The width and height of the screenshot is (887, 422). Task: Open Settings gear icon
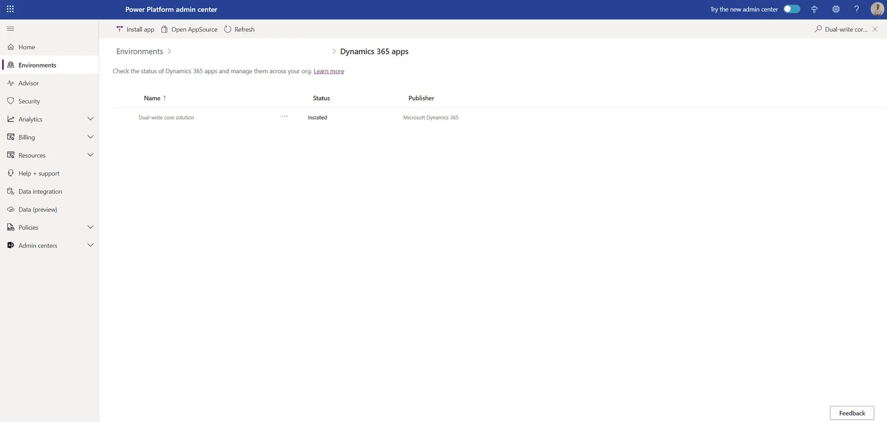(x=836, y=9)
